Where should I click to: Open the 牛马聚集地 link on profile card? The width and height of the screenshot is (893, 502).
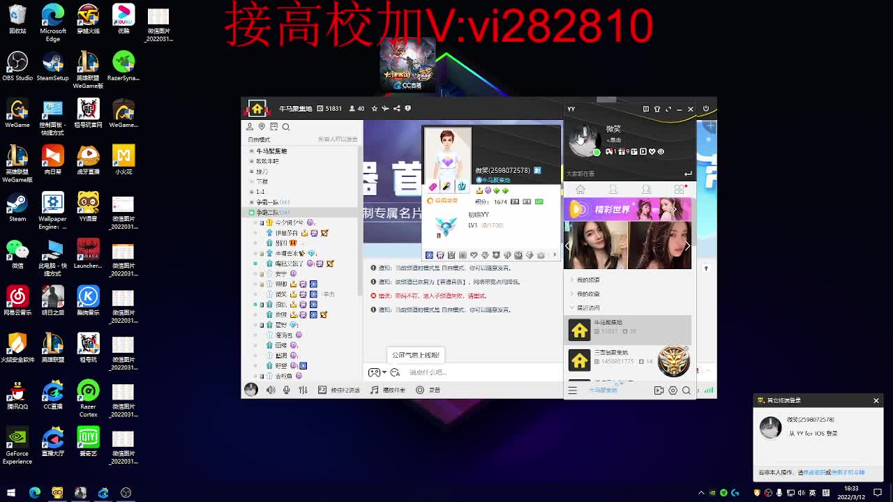pyautogui.click(x=495, y=180)
